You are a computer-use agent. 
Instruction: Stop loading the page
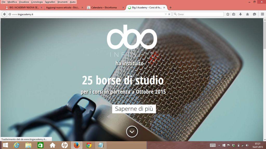[x=169, y=14]
